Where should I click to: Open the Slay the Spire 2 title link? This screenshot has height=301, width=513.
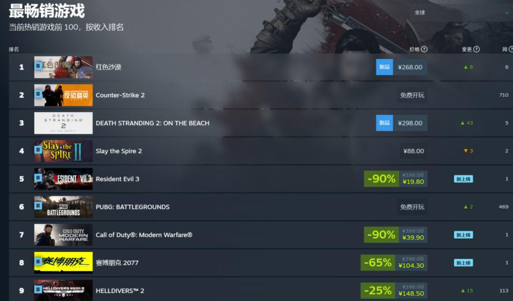click(x=119, y=151)
